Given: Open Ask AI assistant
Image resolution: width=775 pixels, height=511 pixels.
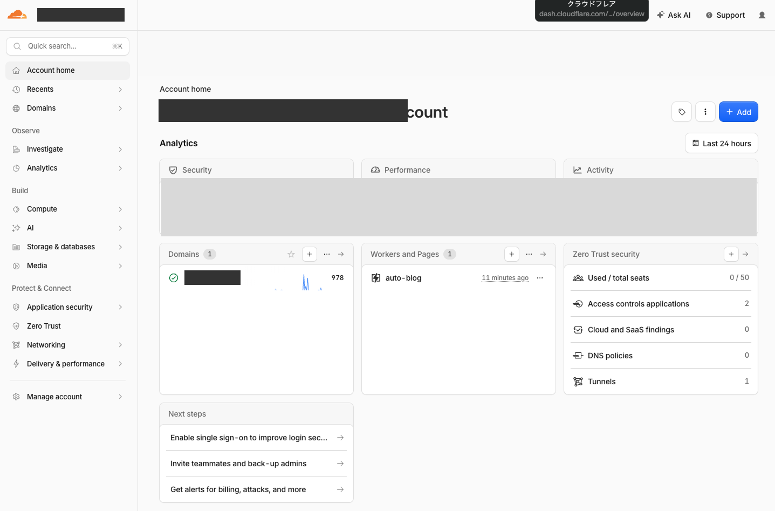Looking at the screenshot, I should click(674, 15).
